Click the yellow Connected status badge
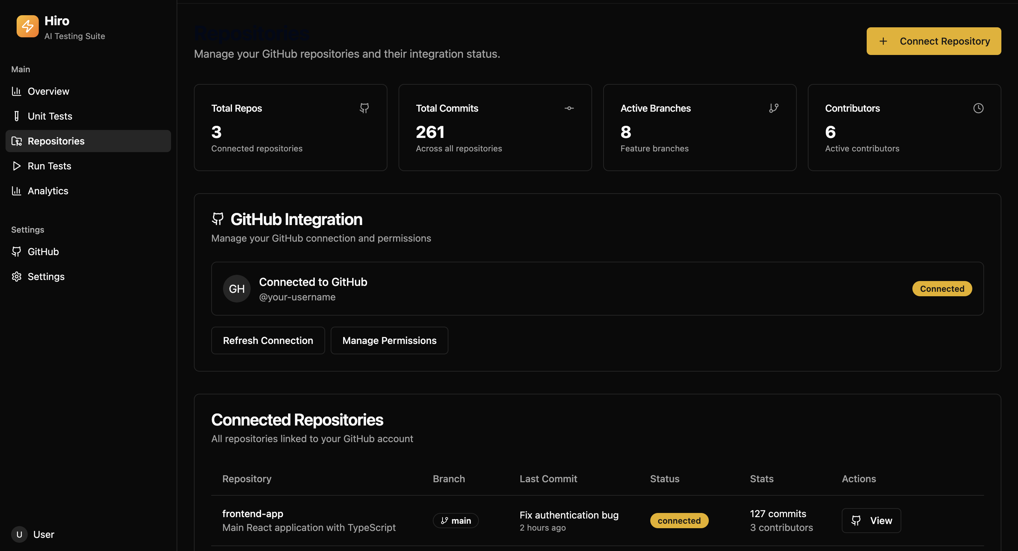Image resolution: width=1018 pixels, height=551 pixels. pos(942,289)
